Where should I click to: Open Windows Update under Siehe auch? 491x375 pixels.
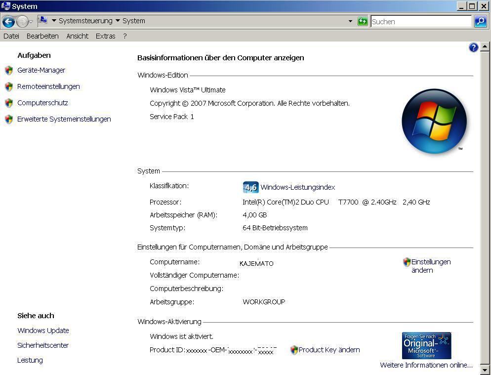(x=43, y=331)
